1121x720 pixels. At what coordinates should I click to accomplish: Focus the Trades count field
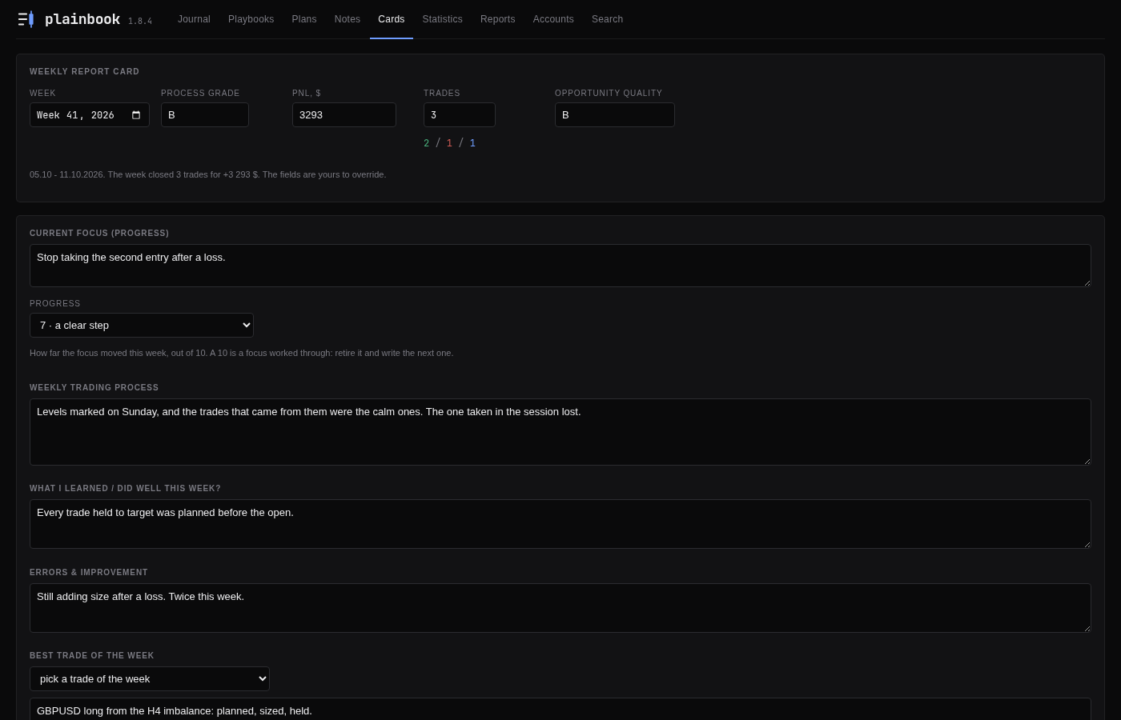tap(460, 115)
